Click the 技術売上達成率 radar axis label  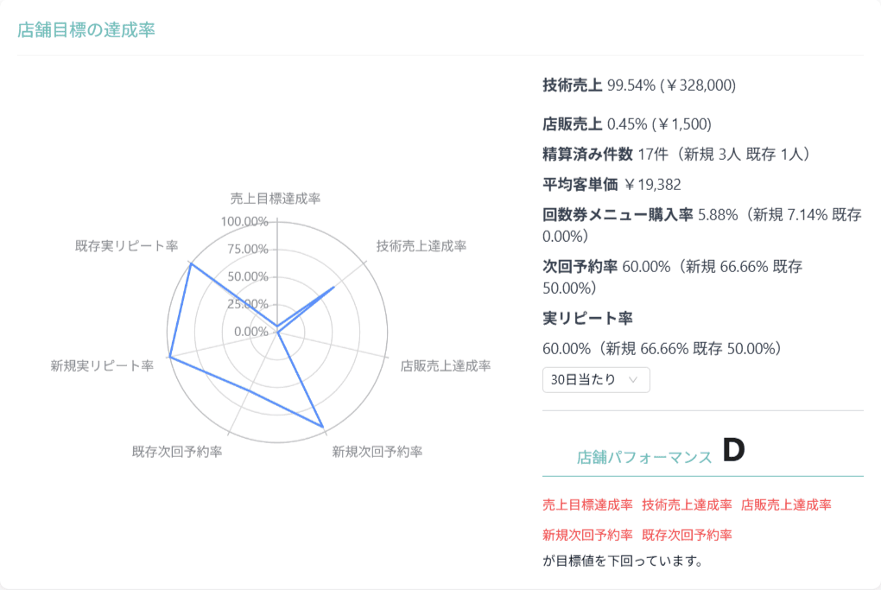click(x=421, y=245)
